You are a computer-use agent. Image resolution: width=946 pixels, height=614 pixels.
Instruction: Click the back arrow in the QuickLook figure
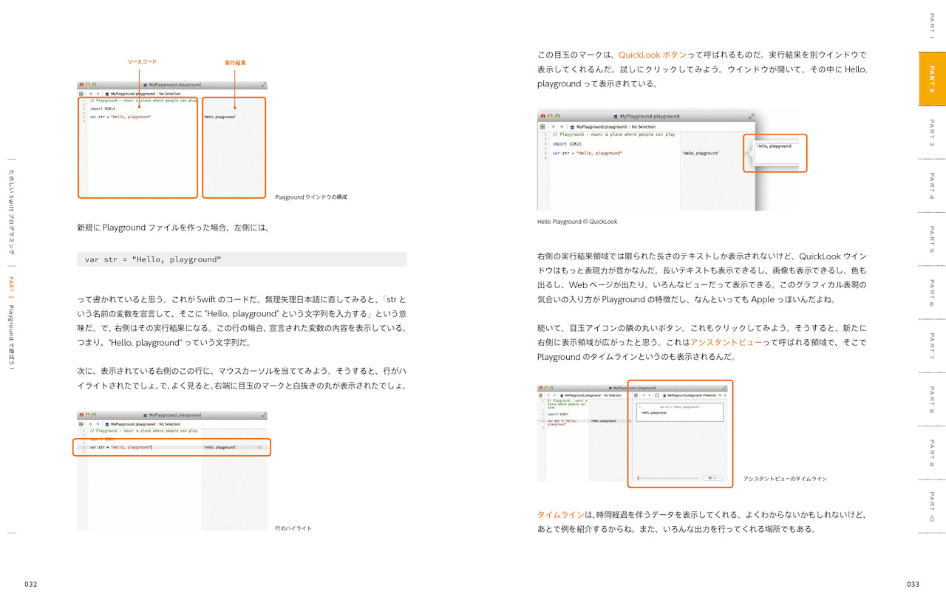click(x=554, y=126)
